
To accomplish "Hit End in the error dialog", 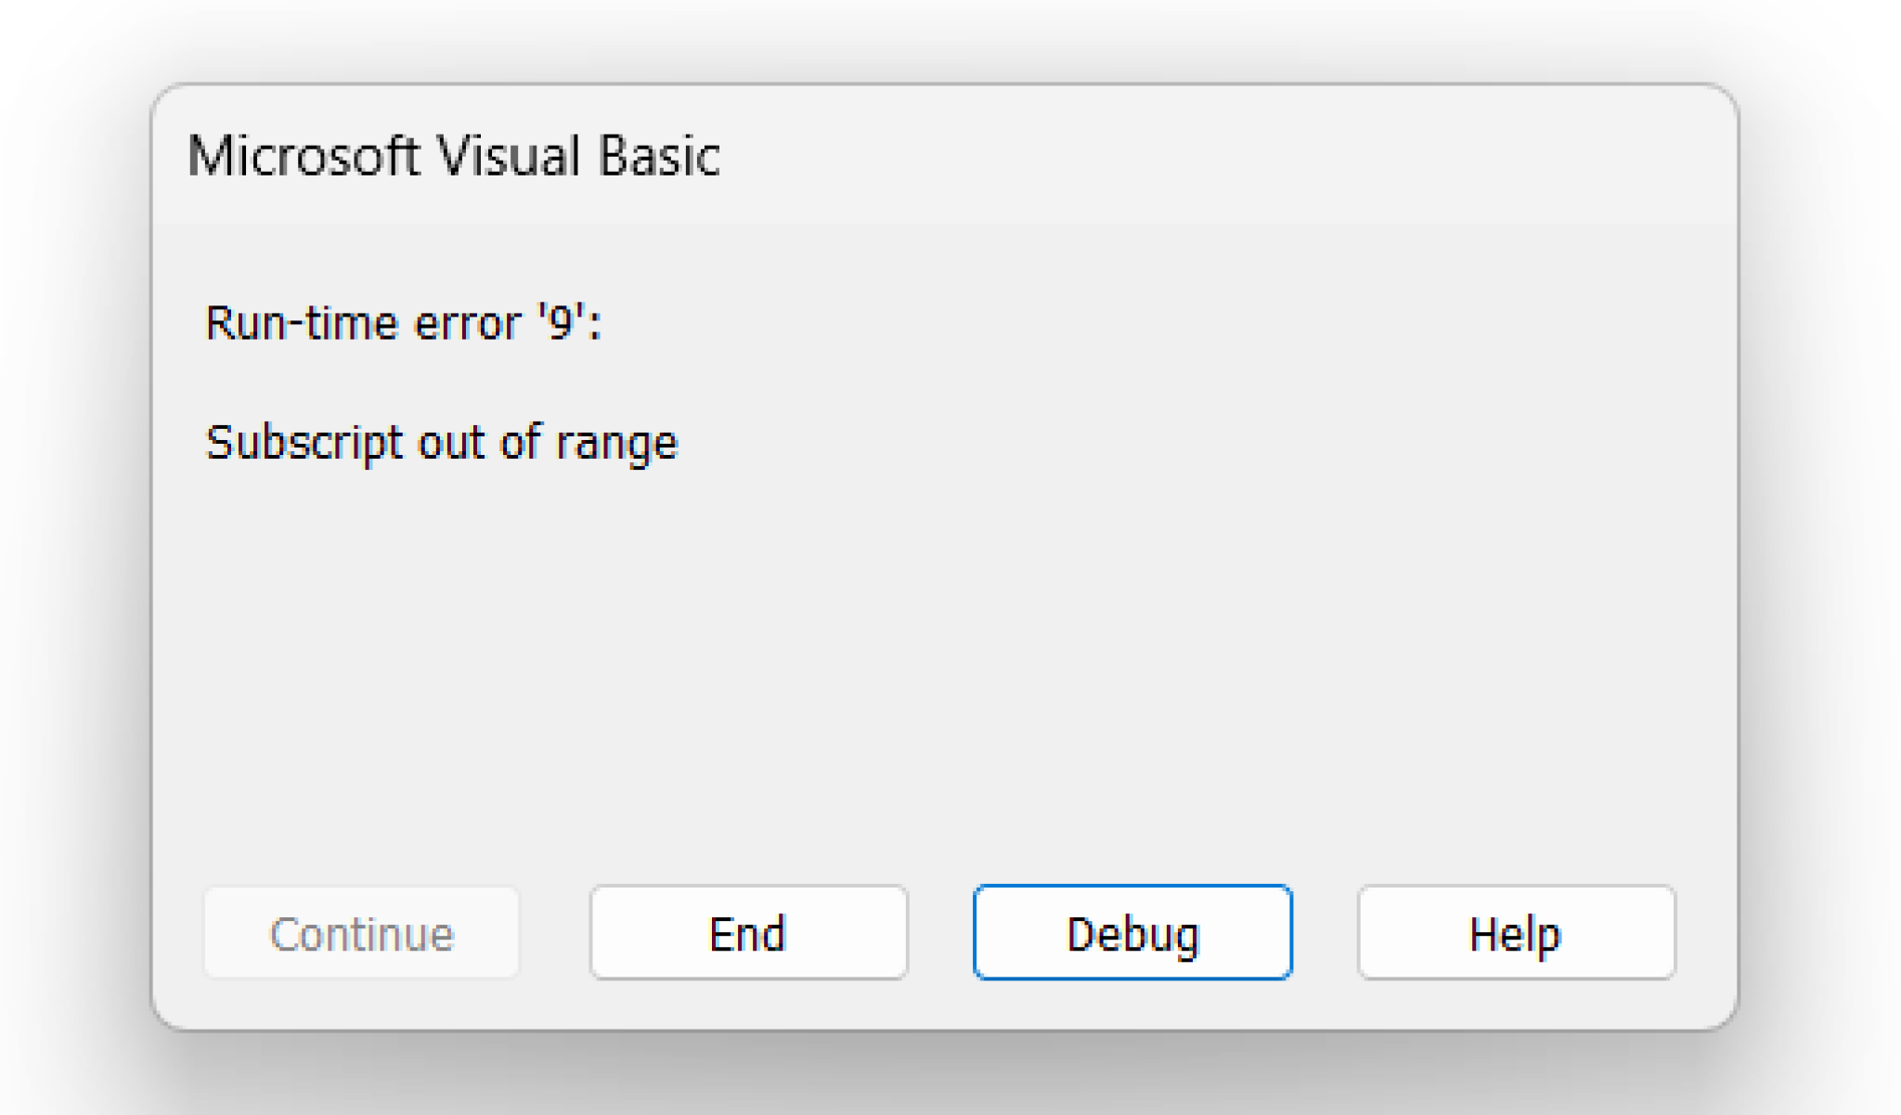I will pyautogui.click(x=748, y=933).
